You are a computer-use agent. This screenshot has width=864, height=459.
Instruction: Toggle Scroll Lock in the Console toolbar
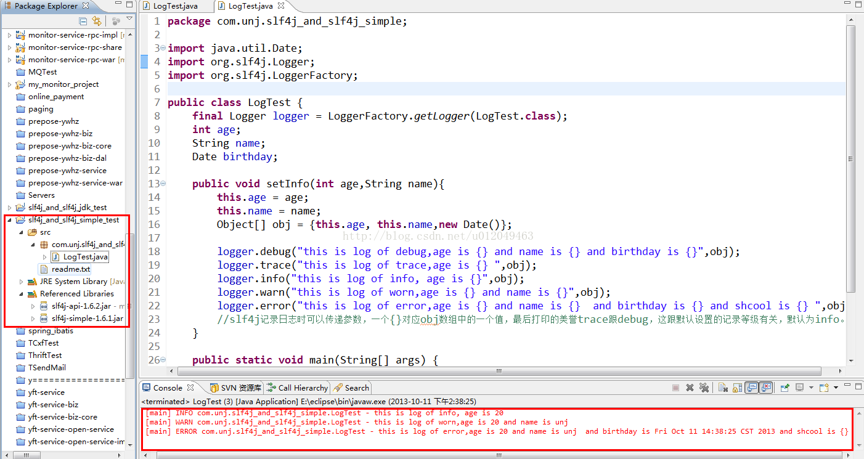point(736,388)
